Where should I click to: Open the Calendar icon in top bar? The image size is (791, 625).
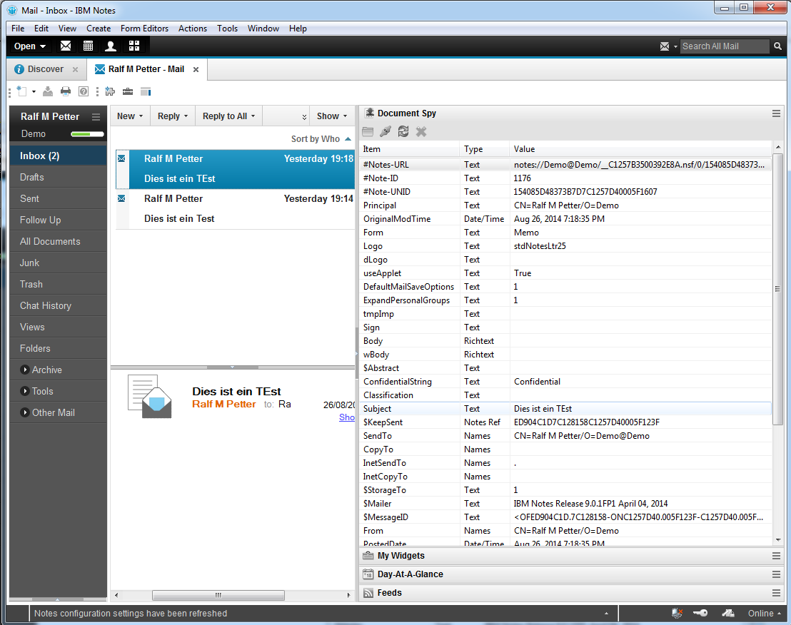coord(89,46)
